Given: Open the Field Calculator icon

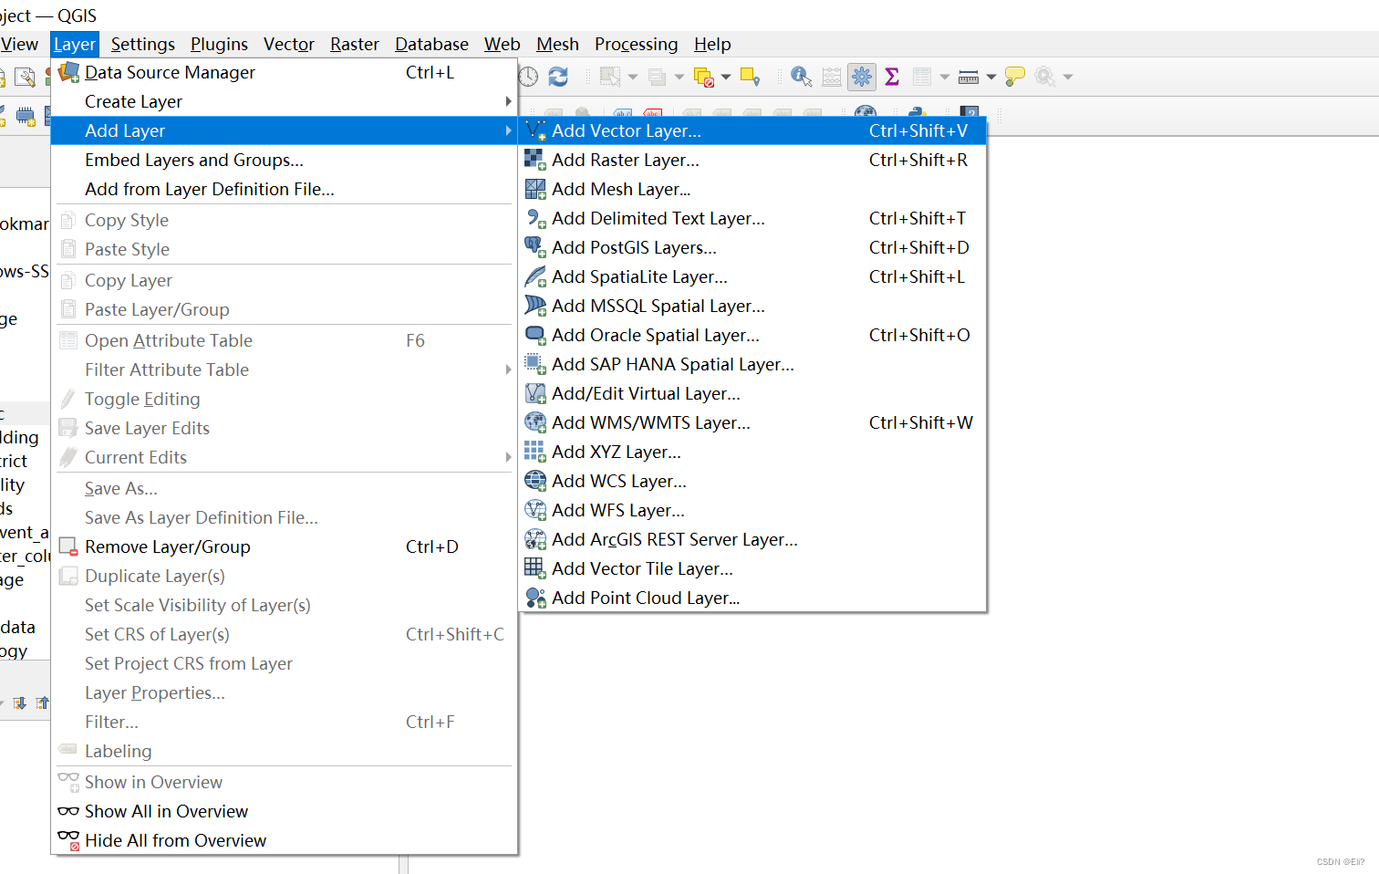Looking at the screenshot, I should 832,77.
